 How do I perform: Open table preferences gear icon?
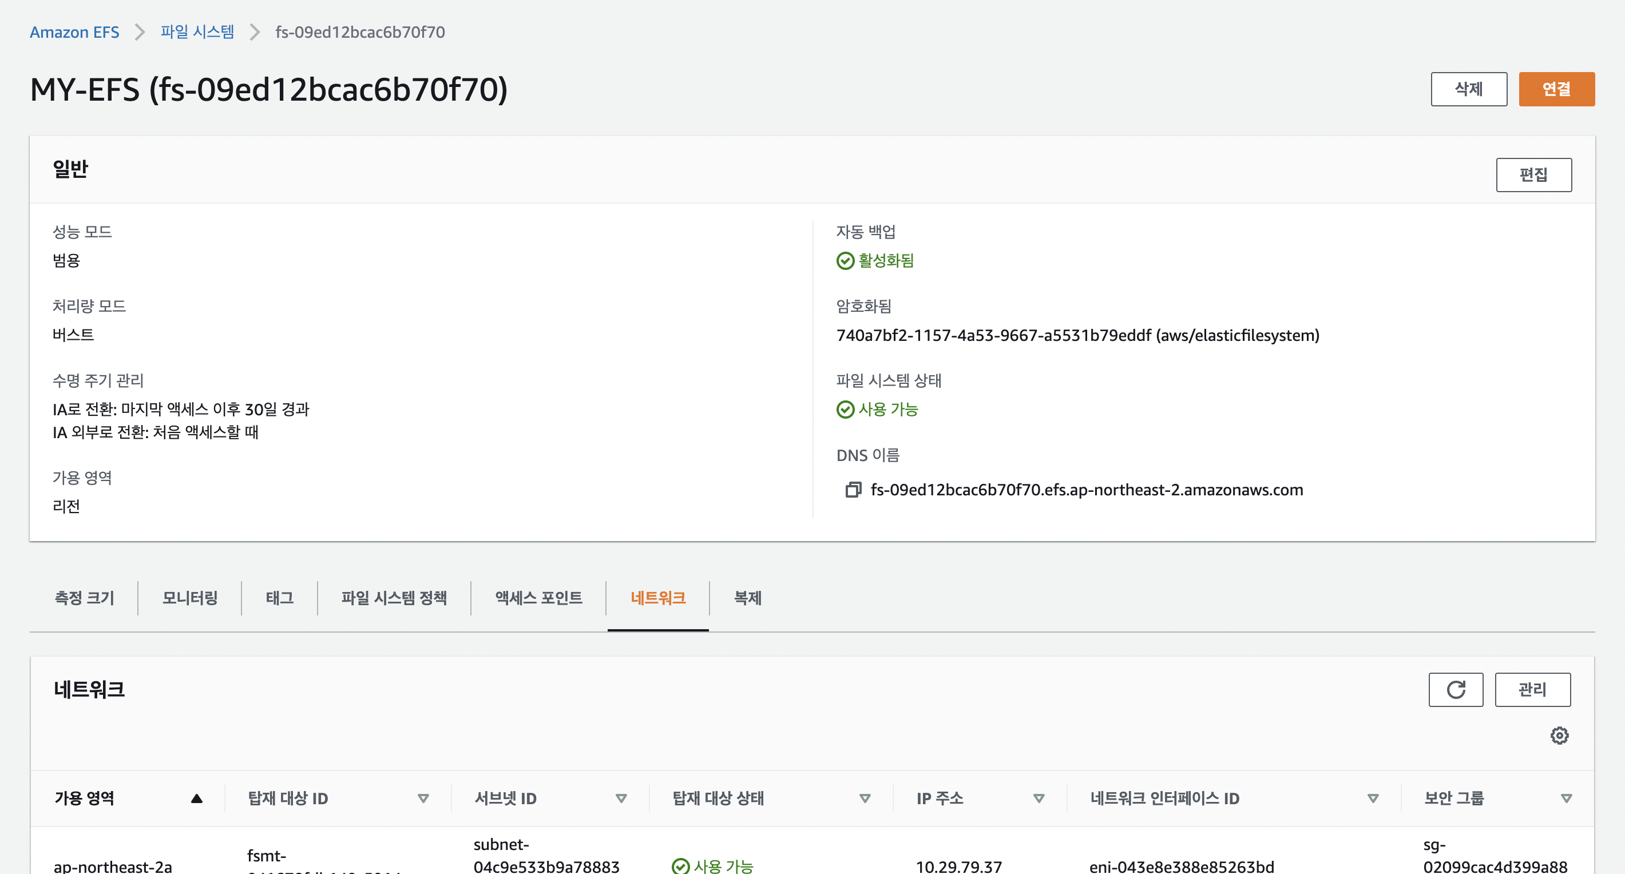tap(1559, 735)
